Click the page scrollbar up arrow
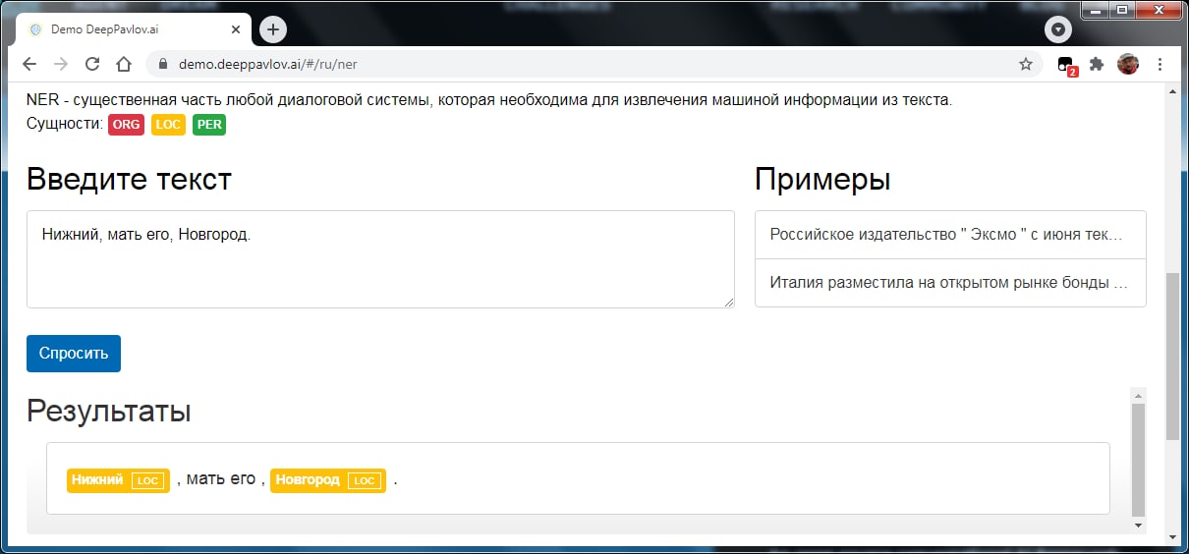Screen dimensions: 1189x554 pos(1172,91)
